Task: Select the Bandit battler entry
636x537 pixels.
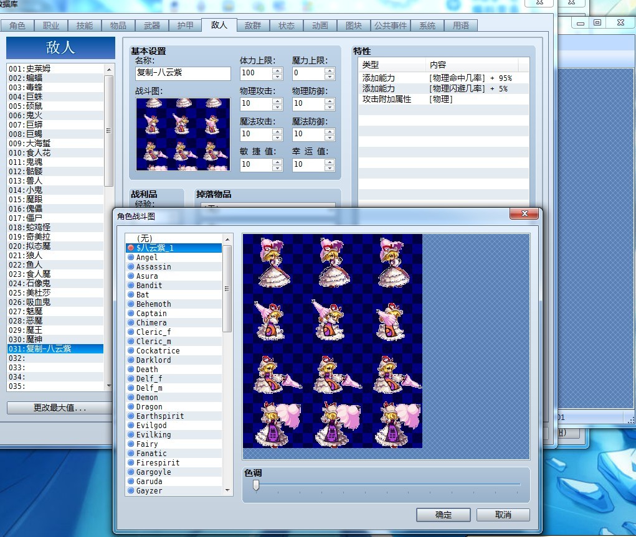Action: point(174,286)
